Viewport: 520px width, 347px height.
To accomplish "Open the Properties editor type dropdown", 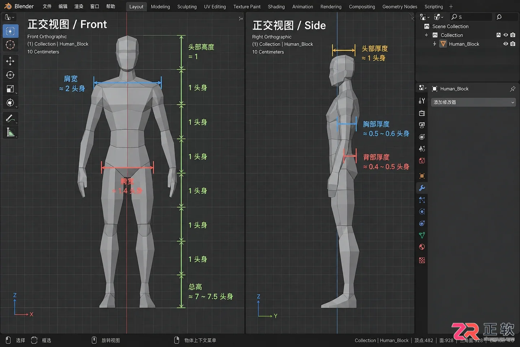I will 422,88.
